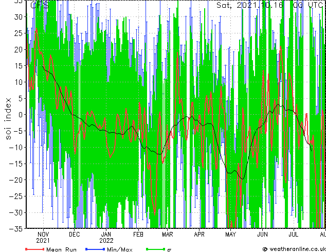The height and width of the screenshot is (252, 326).
Task: Click the '-10' y-axis tick label
Action: point(16,148)
